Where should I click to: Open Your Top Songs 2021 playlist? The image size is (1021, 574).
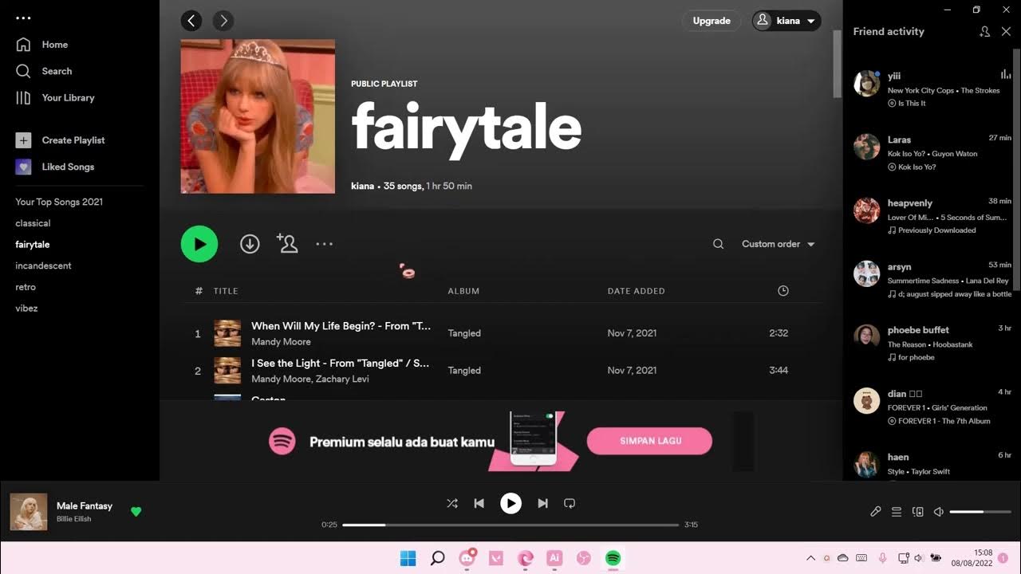[59, 202]
